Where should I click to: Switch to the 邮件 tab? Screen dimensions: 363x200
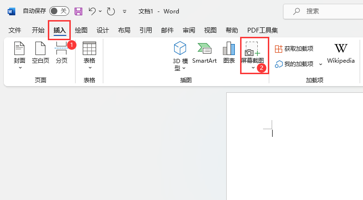pyautogui.click(x=167, y=30)
